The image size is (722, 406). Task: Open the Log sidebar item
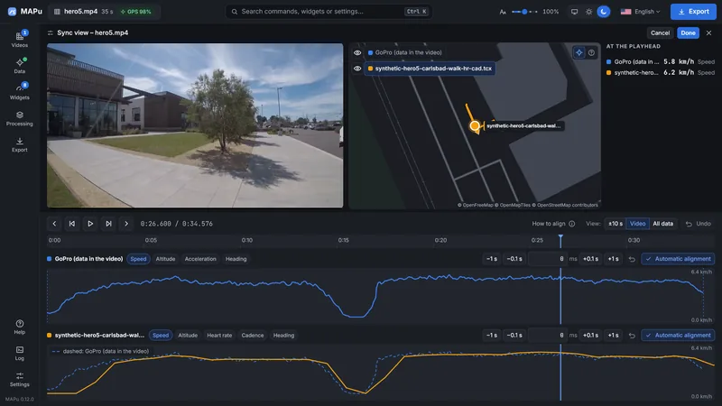click(x=19, y=353)
